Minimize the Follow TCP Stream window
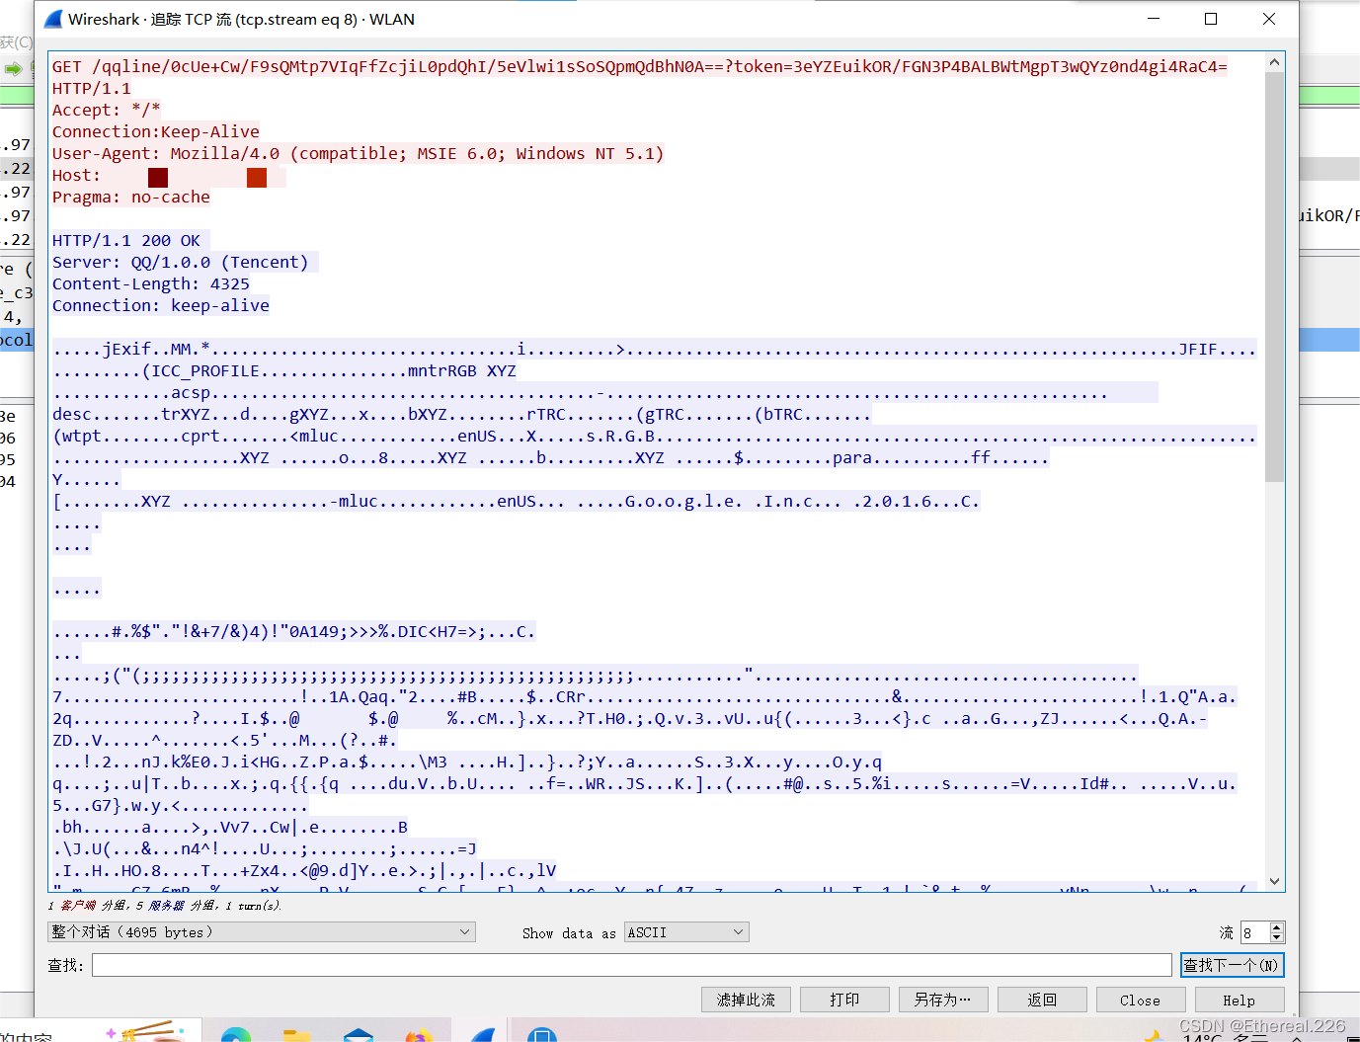 1153,19
